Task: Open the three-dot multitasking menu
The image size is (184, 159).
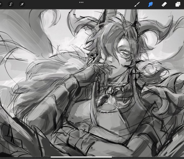Action: (81, 2)
